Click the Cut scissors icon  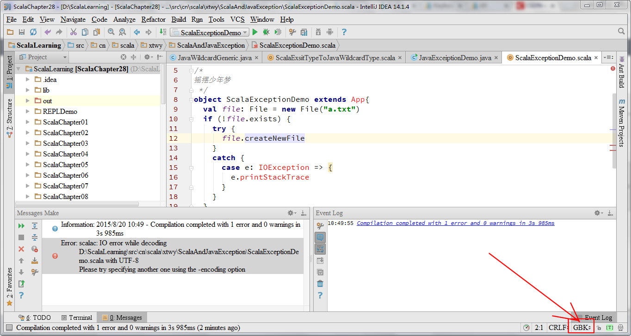73,32
